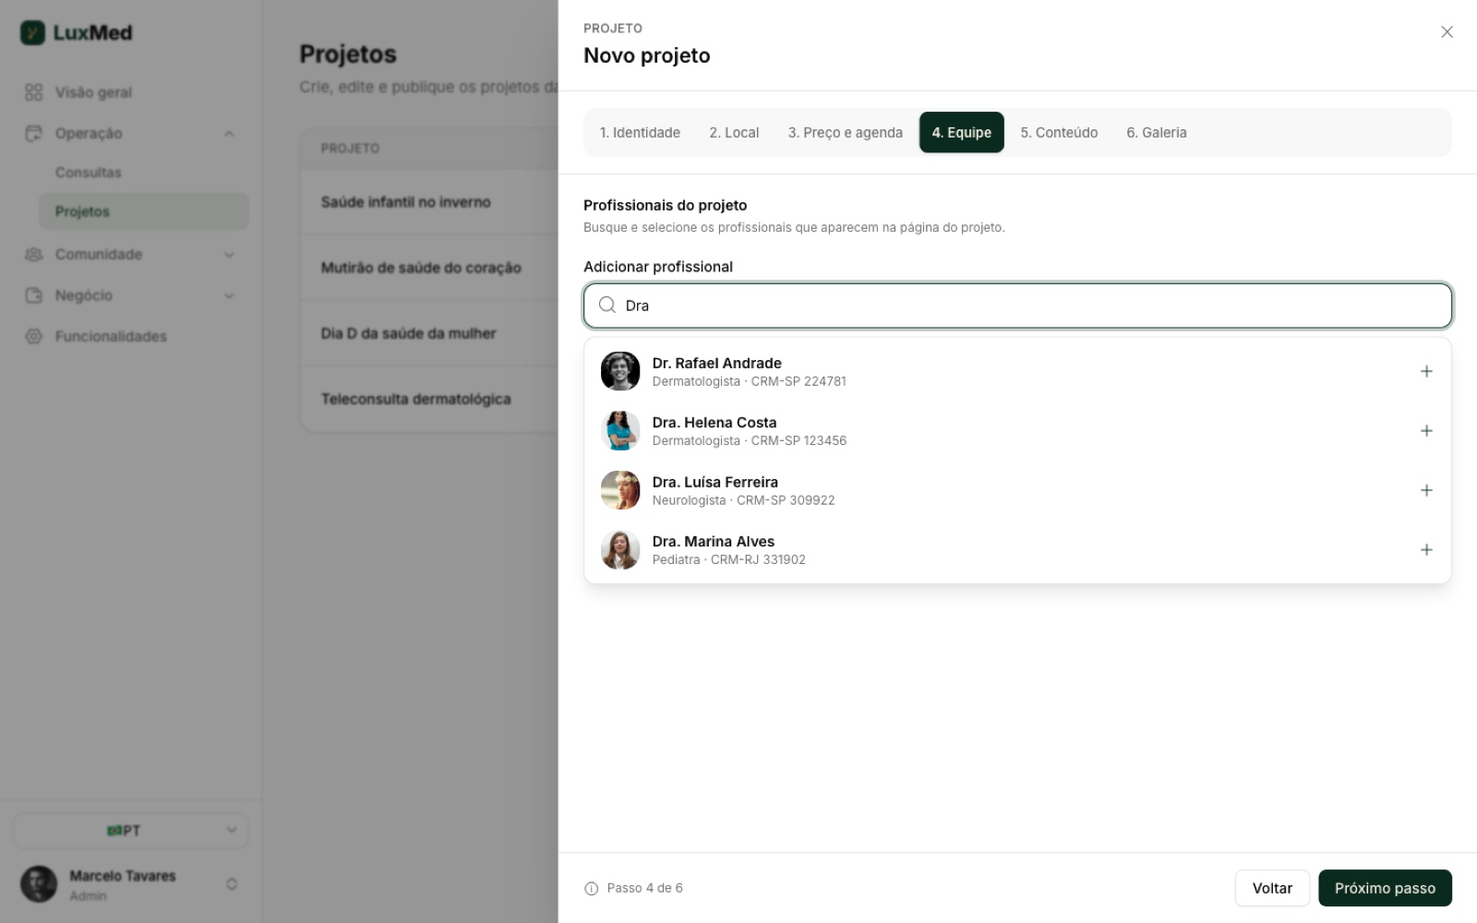Add Dra. Helena Costa with plus icon
Screen dimensions: 1477x923
[x=1426, y=431]
